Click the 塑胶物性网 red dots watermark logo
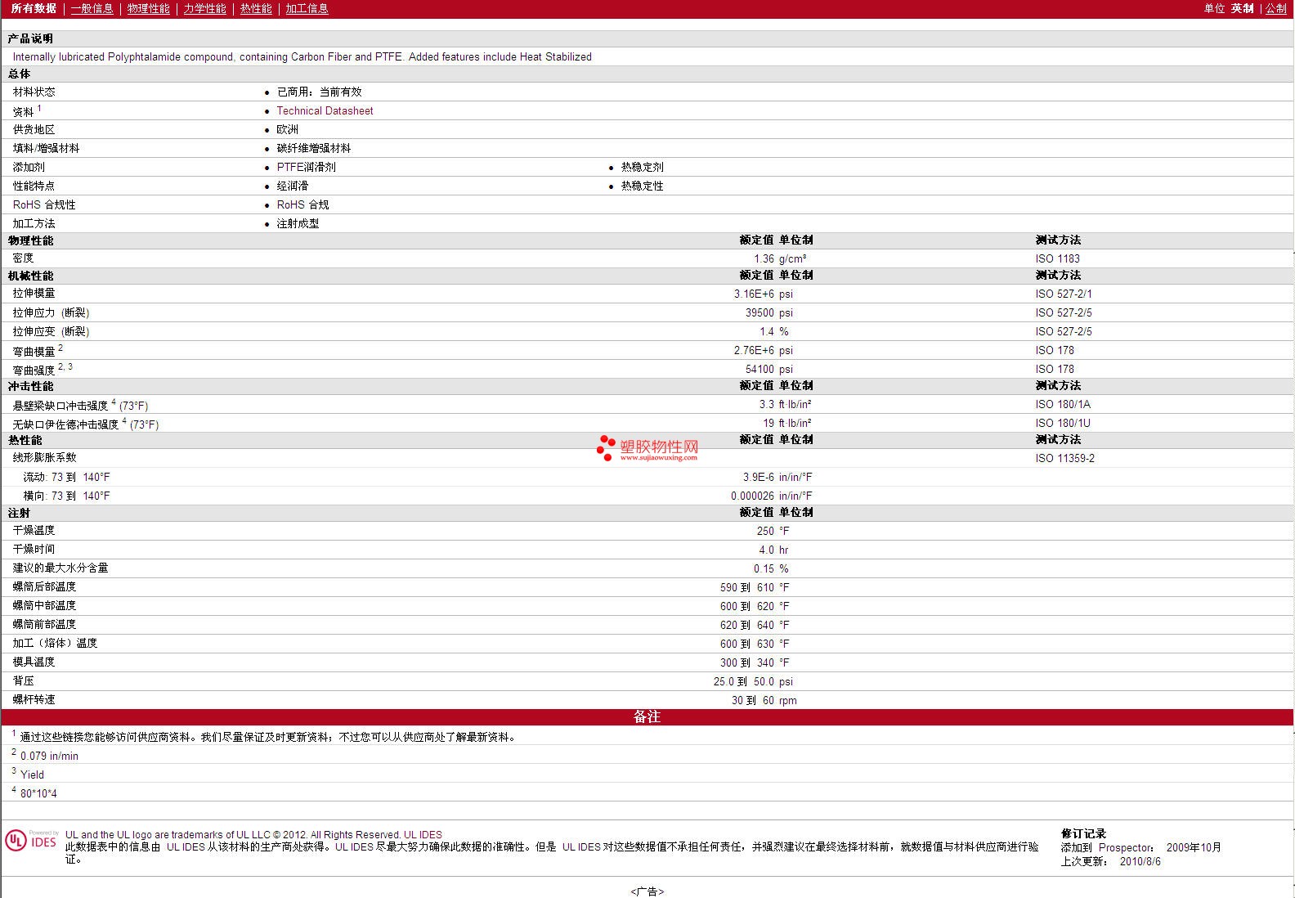 606,447
